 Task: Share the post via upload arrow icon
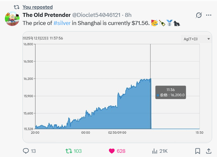click(209, 151)
